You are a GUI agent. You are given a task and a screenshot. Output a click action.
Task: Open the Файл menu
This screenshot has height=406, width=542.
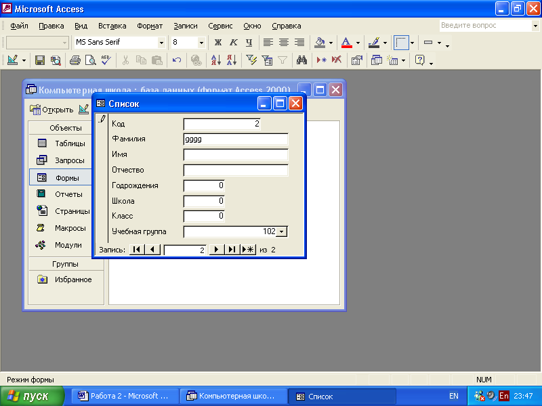point(19,26)
